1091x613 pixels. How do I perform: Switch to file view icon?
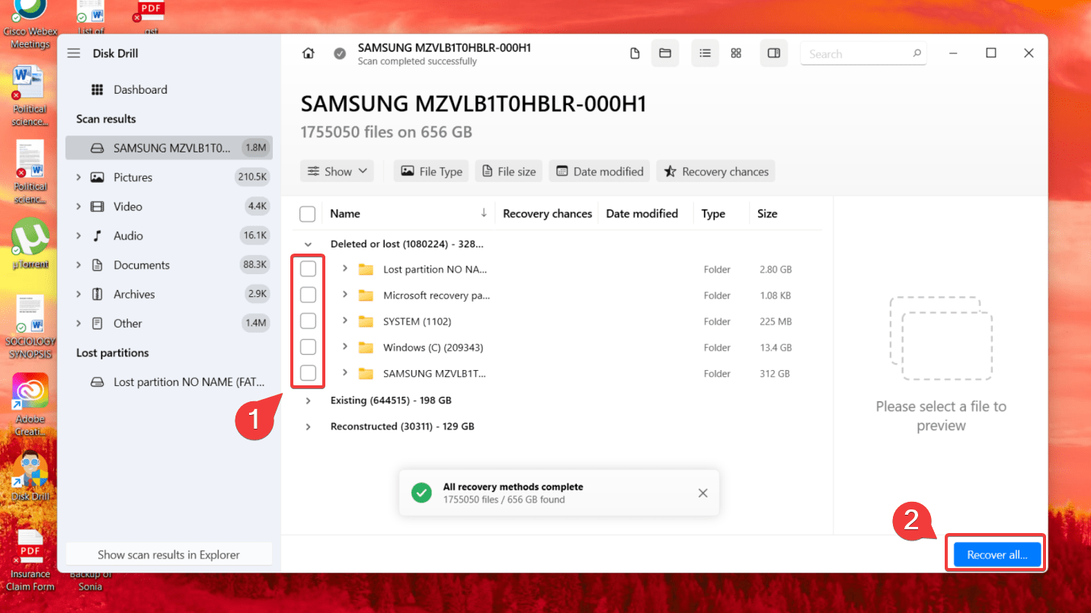(x=635, y=53)
